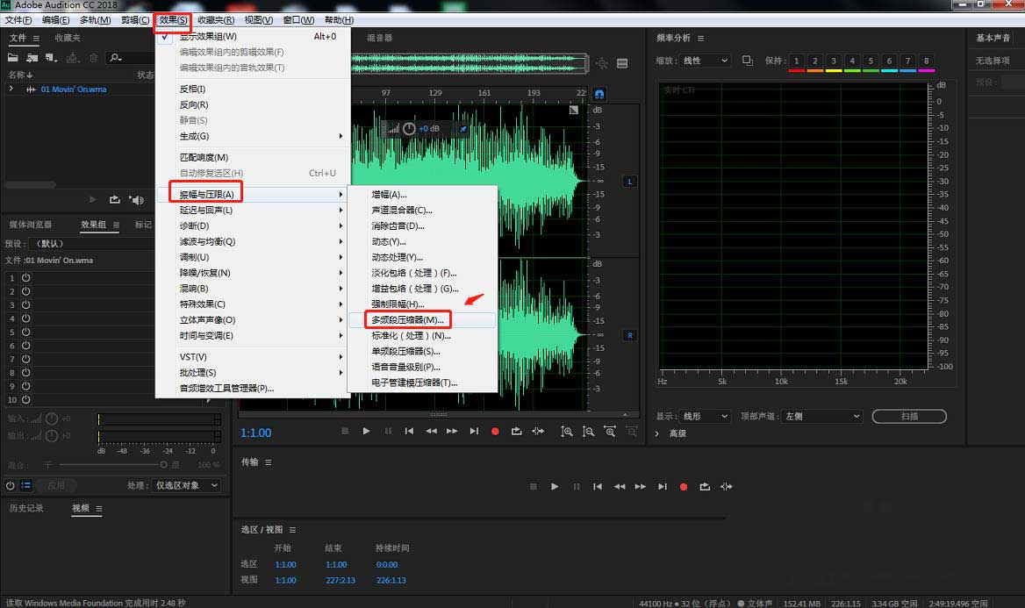Click the loop playback icon in the editor

516,432
